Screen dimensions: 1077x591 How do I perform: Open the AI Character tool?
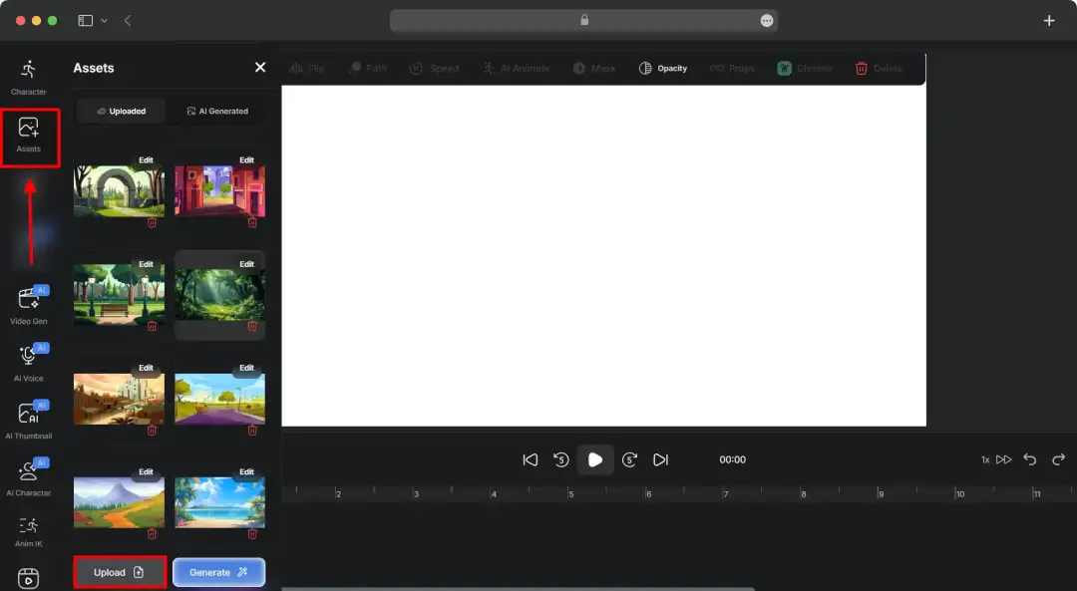point(28,475)
